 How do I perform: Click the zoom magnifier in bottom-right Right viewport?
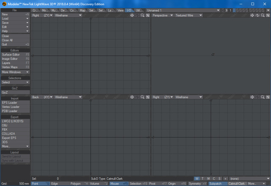point(263,97)
